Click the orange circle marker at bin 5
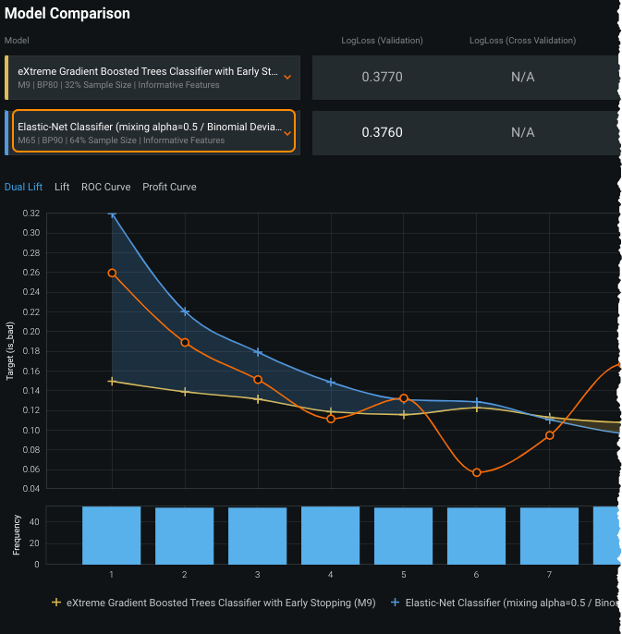Screen dimensions: 622x634 (x=404, y=398)
